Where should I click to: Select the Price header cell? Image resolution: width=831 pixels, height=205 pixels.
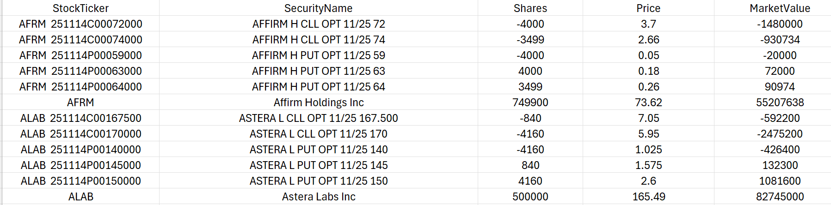648,8
